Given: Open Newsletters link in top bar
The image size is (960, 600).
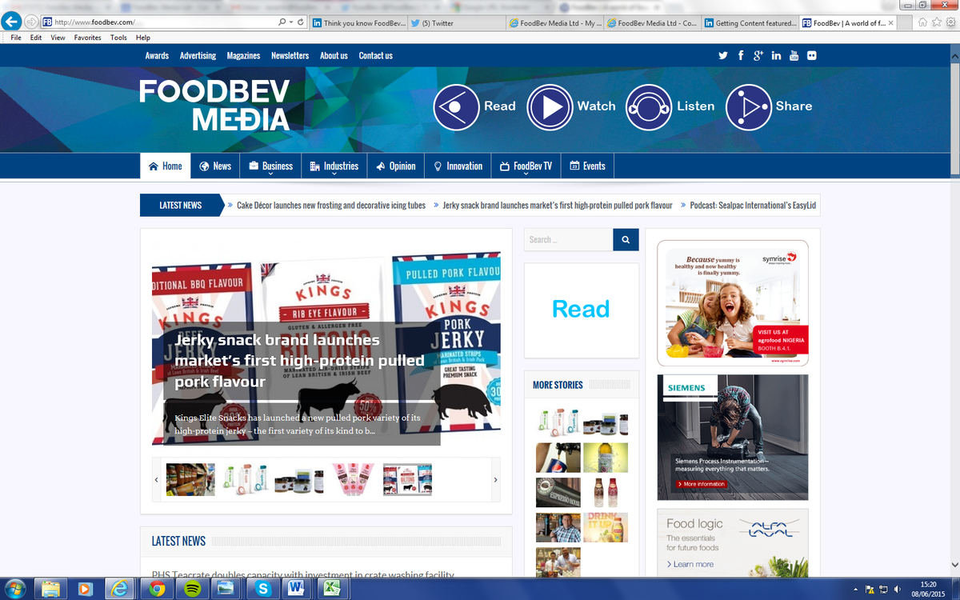Looking at the screenshot, I should (x=290, y=55).
